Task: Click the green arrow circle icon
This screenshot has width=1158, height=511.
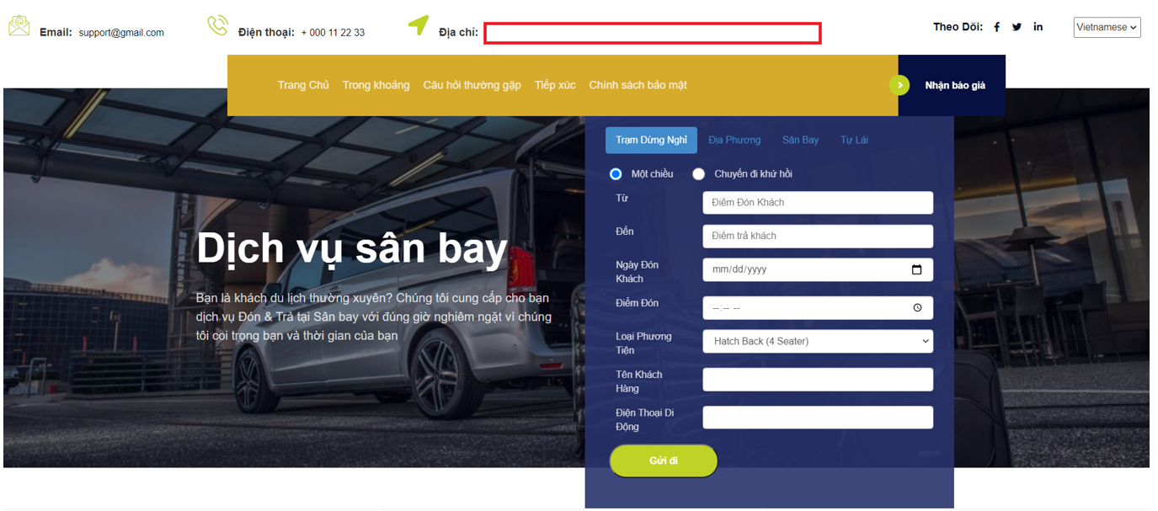Action: click(x=899, y=85)
